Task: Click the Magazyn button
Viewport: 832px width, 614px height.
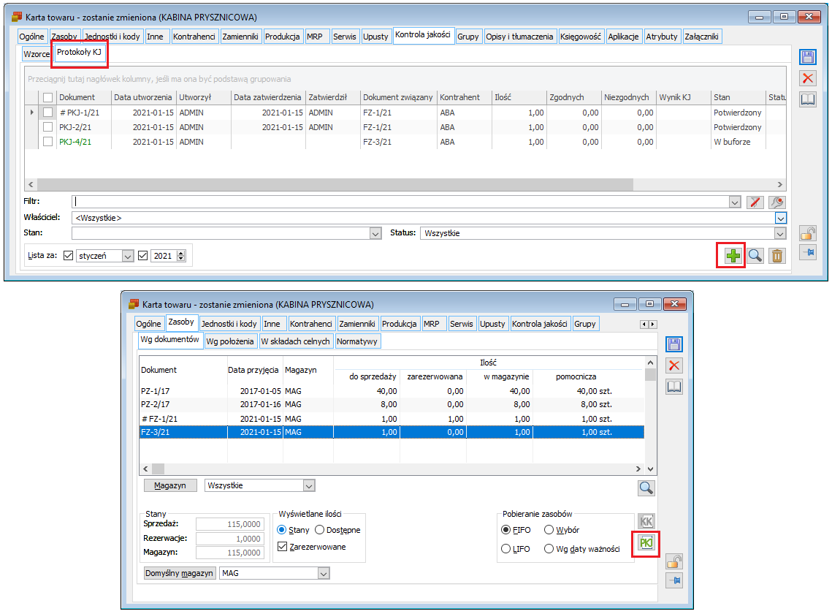Action: pyautogui.click(x=169, y=485)
